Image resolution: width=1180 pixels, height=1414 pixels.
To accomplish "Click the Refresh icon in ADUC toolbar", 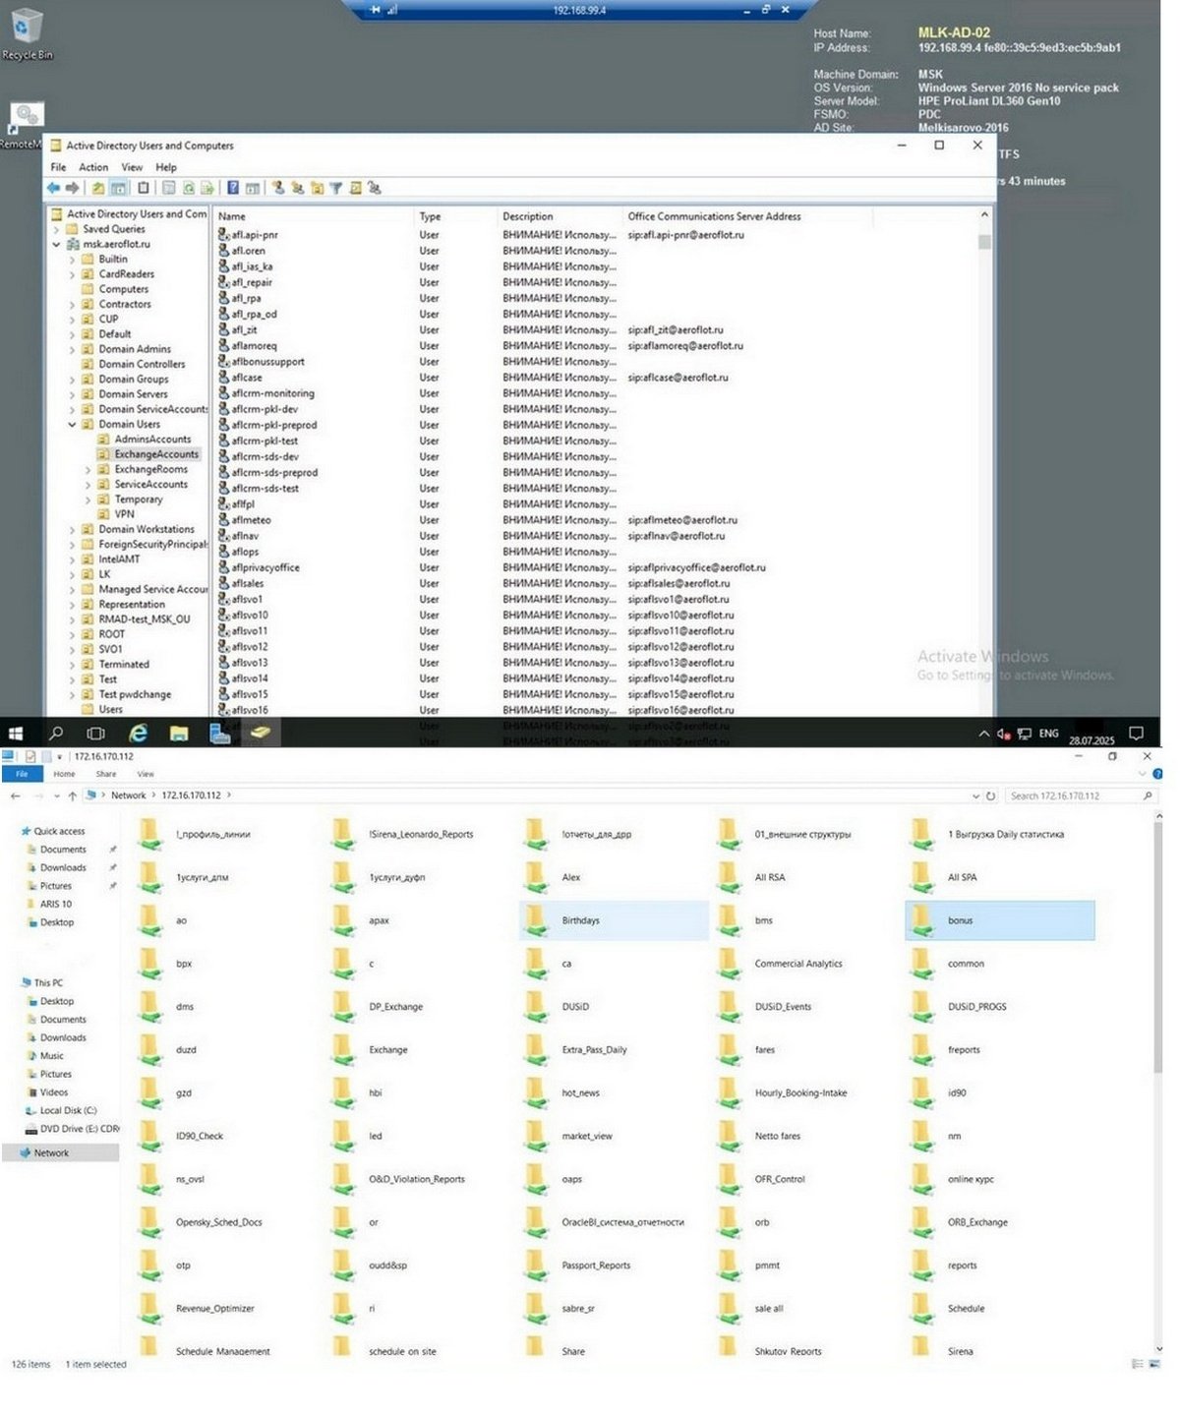I will coord(188,188).
